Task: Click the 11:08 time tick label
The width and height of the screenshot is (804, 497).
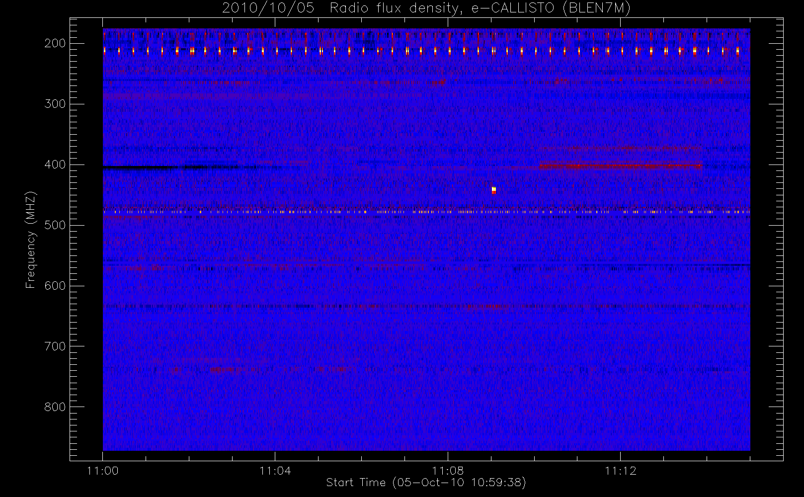Action: [448, 471]
